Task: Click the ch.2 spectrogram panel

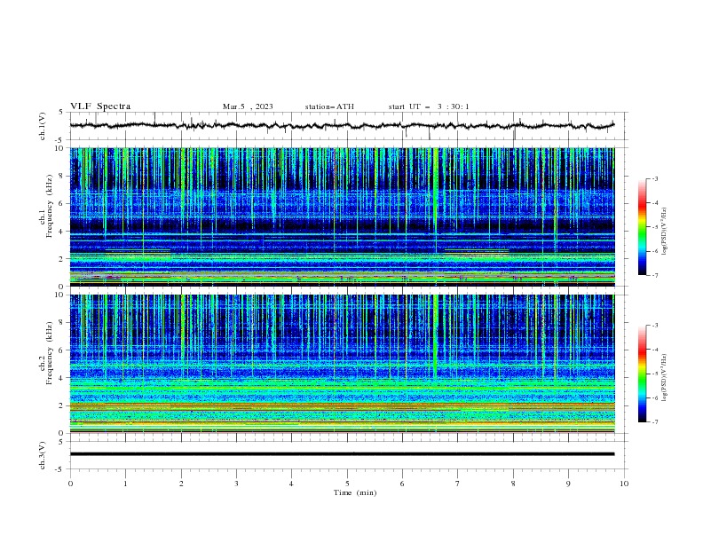Action: pyautogui.click(x=342, y=364)
